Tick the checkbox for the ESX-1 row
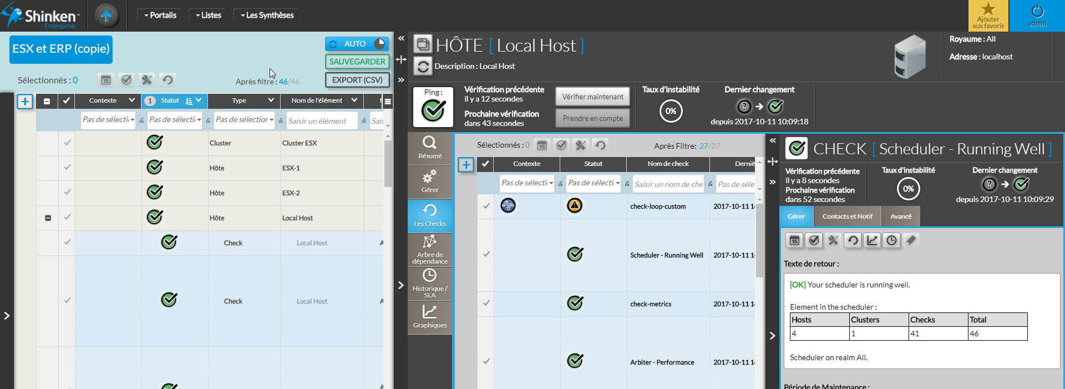The width and height of the screenshot is (1065, 389). (x=67, y=168)
